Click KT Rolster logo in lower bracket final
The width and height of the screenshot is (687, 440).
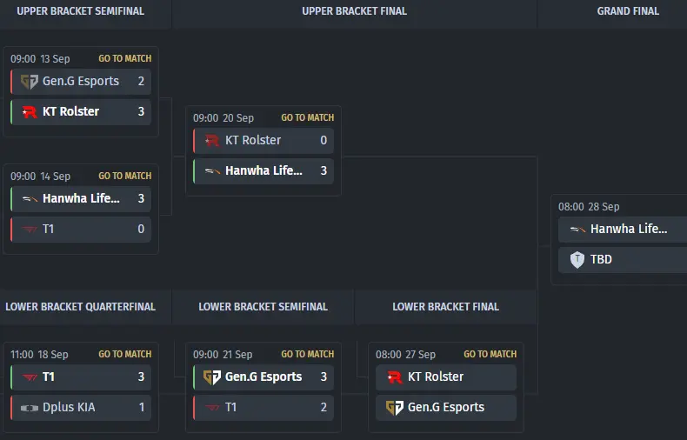[395, 377]
